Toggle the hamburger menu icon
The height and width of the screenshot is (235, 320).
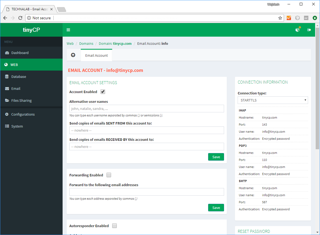(68, 30)
